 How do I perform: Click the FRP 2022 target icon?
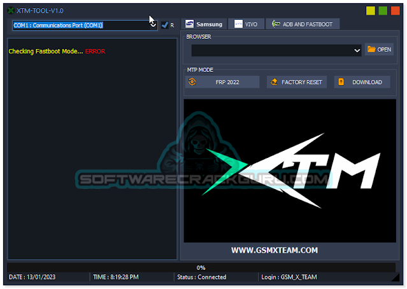pos(192,81)
